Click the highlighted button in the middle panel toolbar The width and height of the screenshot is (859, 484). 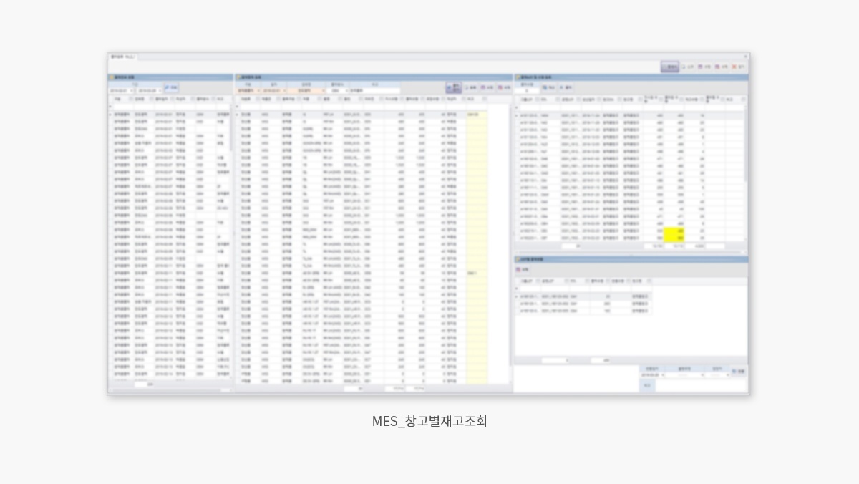453,87
